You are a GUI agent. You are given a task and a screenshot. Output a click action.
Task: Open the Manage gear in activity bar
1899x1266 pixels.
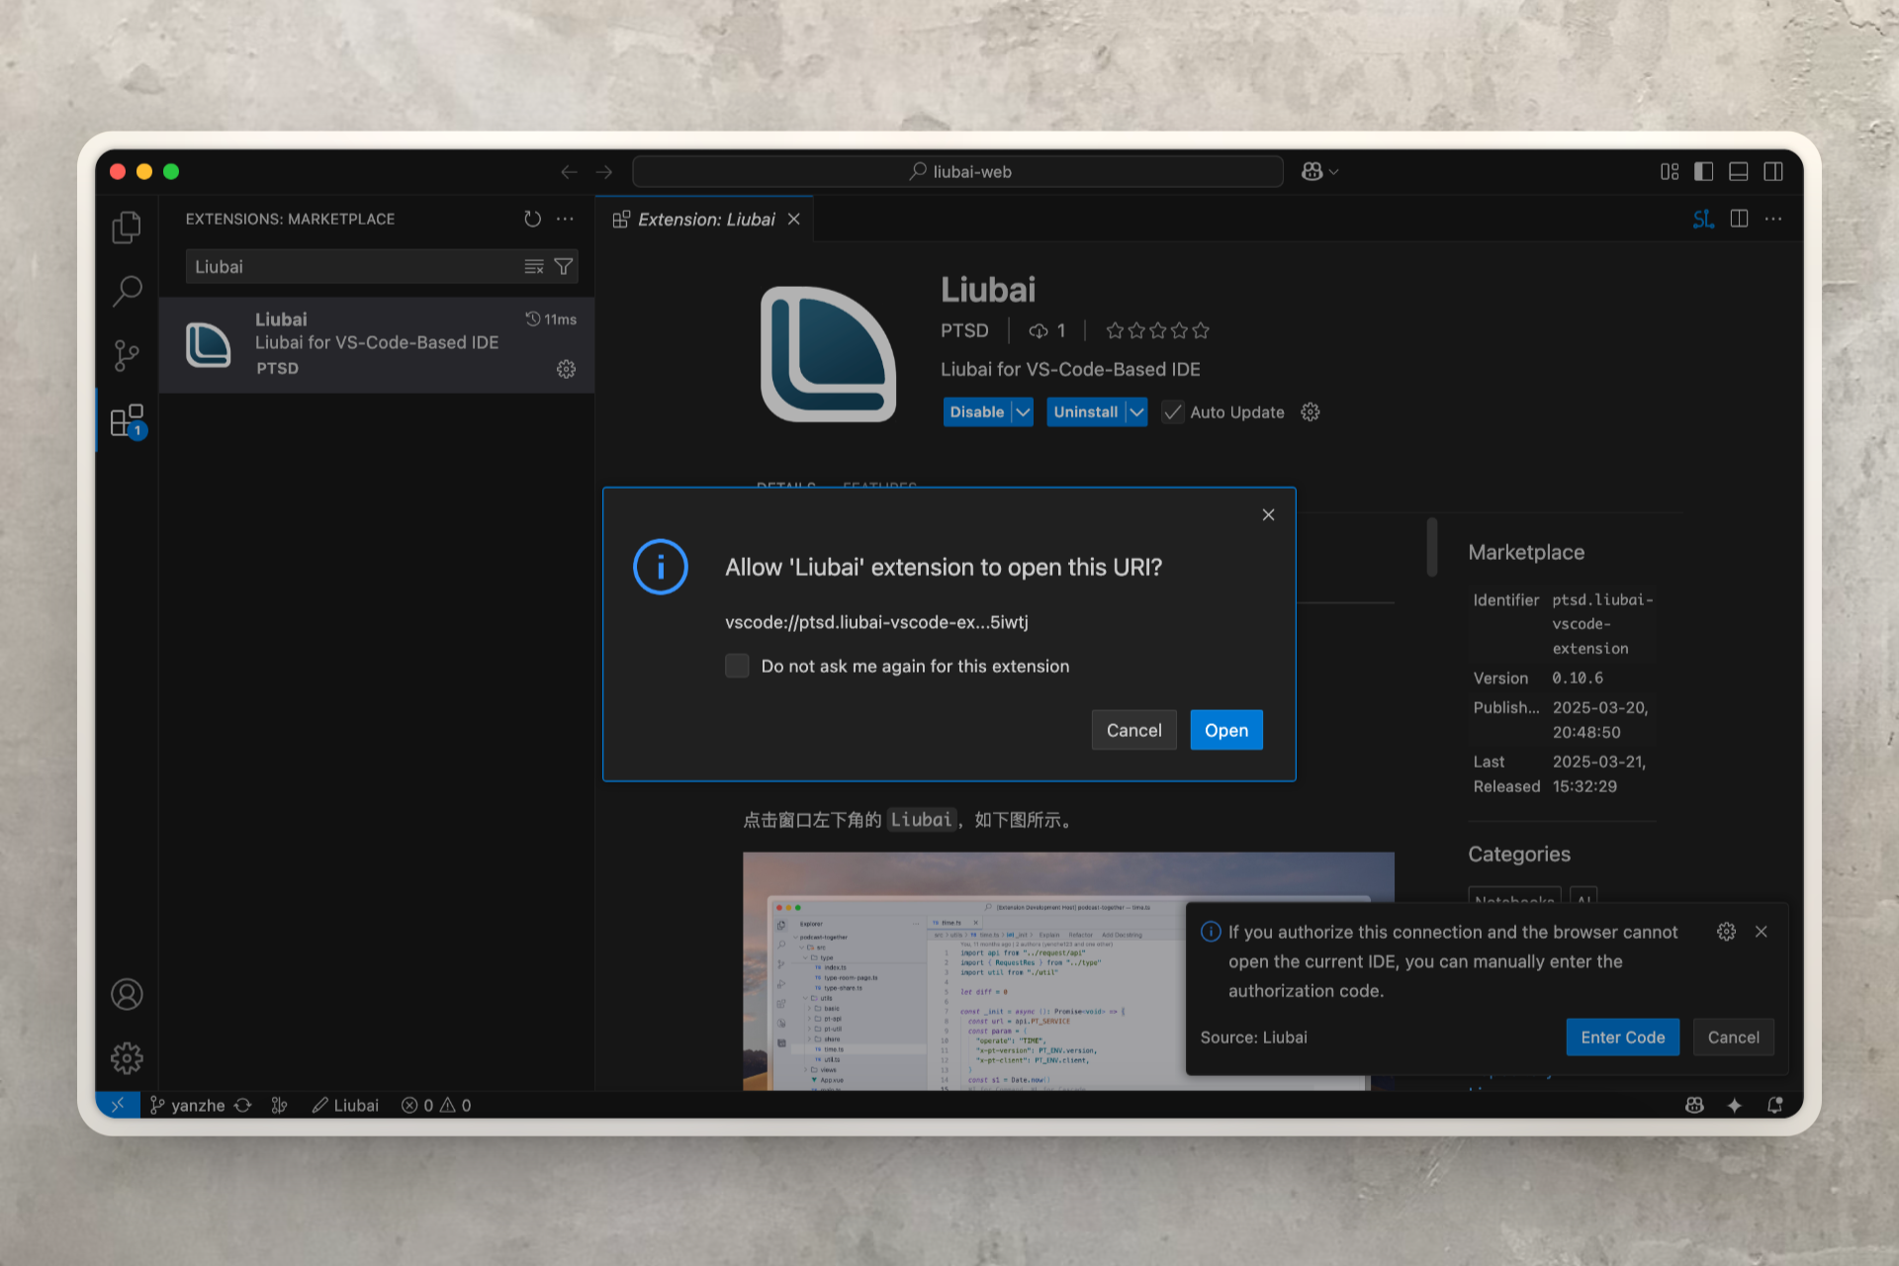[x=127, y=1058]
